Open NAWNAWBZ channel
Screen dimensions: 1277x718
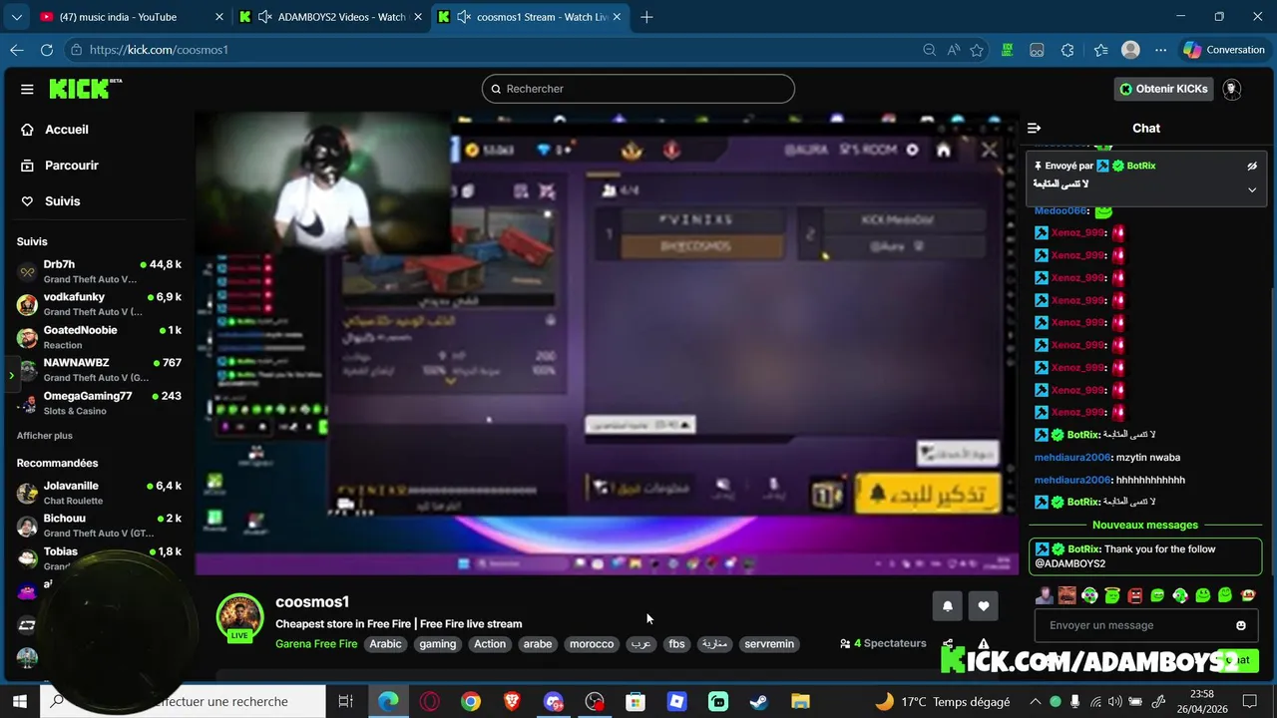[x=99, y=370]
